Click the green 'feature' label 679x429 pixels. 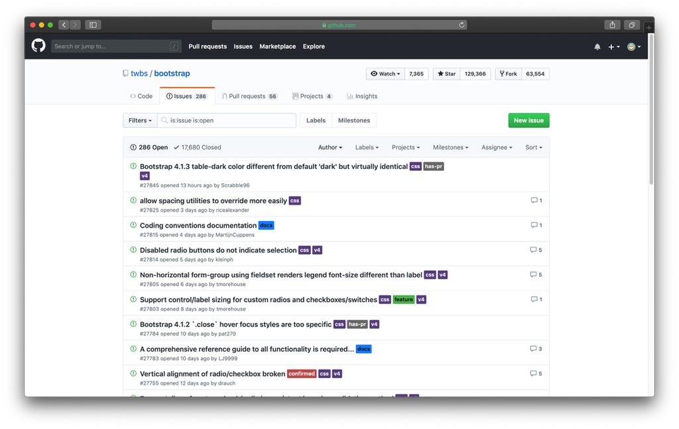(404, 299)
